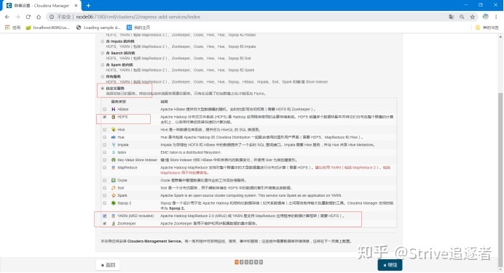Click the Sqoop 2 service icon
The width and height of the screenshot is (504, 273).
113,203
